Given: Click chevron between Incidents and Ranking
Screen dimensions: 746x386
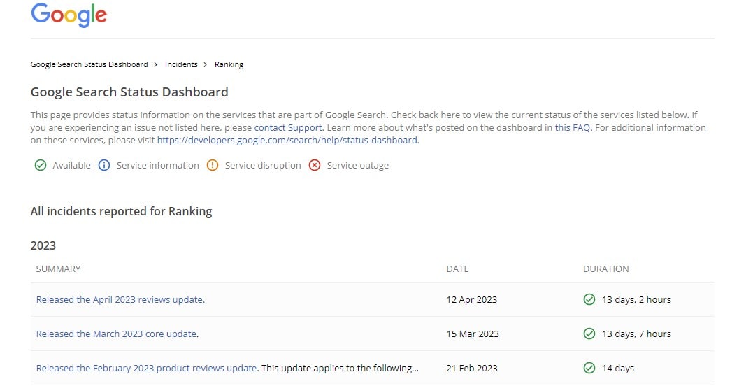Looking at the screenshot, I should pyautogui.click(x=205, y=65).
